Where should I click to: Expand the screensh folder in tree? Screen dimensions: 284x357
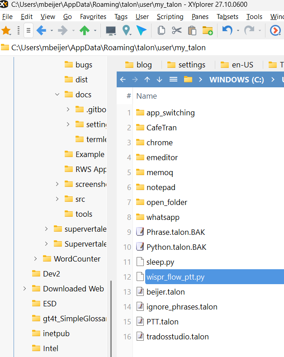(x=57, y=184)
